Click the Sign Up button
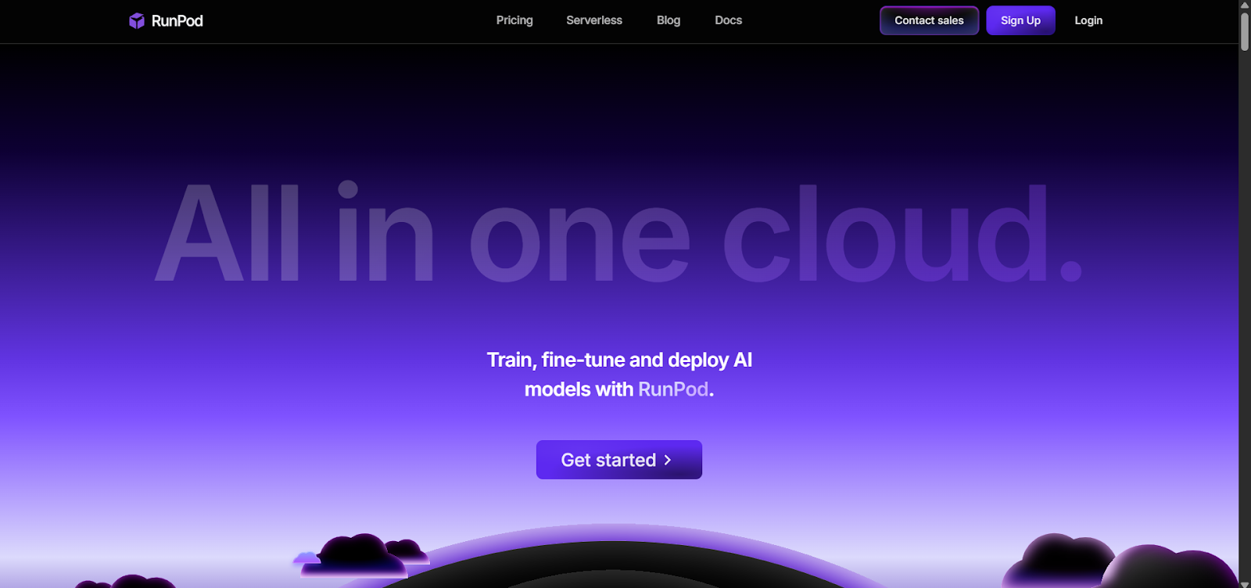This screenshot has height=588, width=1251. pos(1020,20)
